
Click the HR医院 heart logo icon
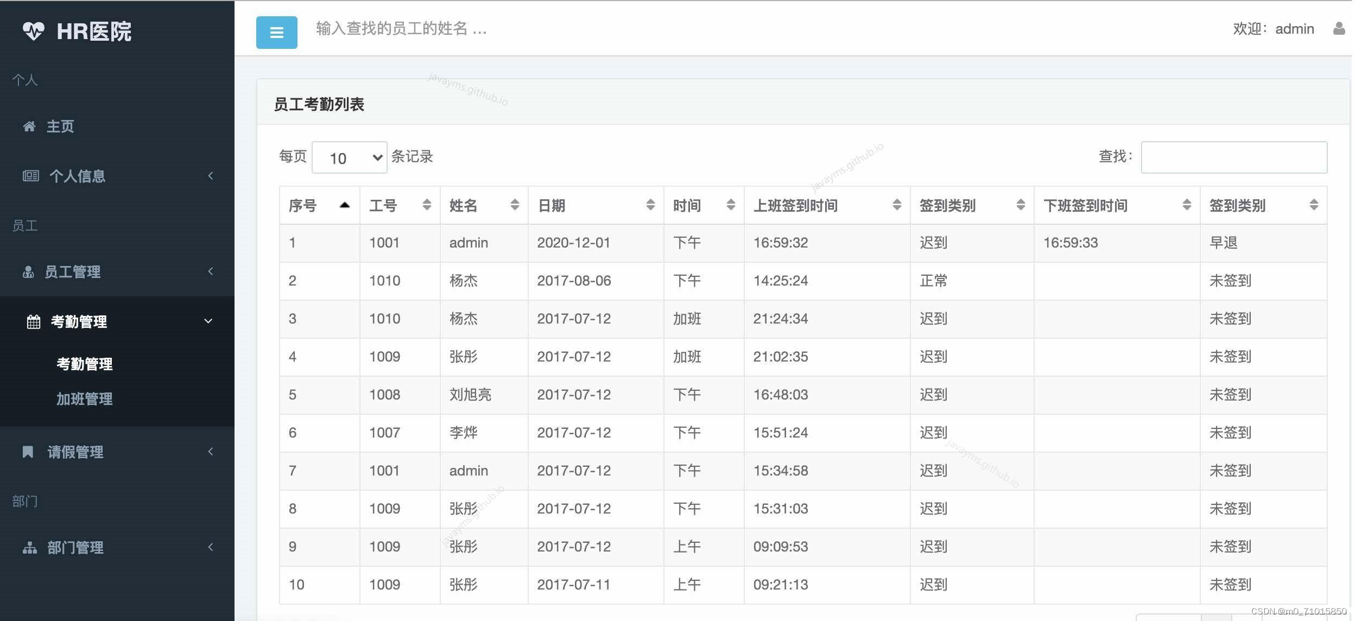[33, 31]
